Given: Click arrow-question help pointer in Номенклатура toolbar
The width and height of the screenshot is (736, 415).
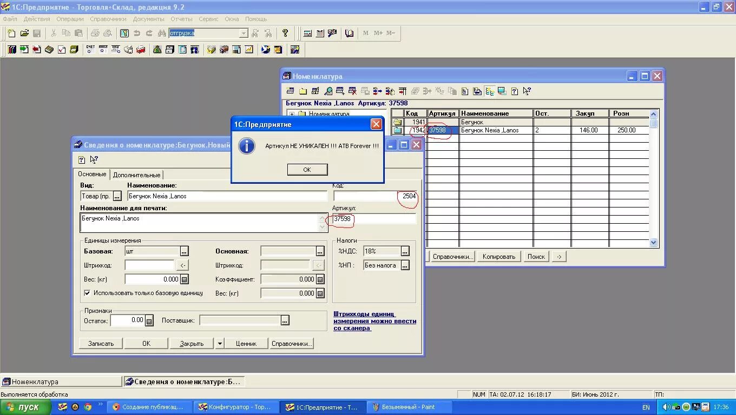Looking at the screenshot, I should point(527,91).
